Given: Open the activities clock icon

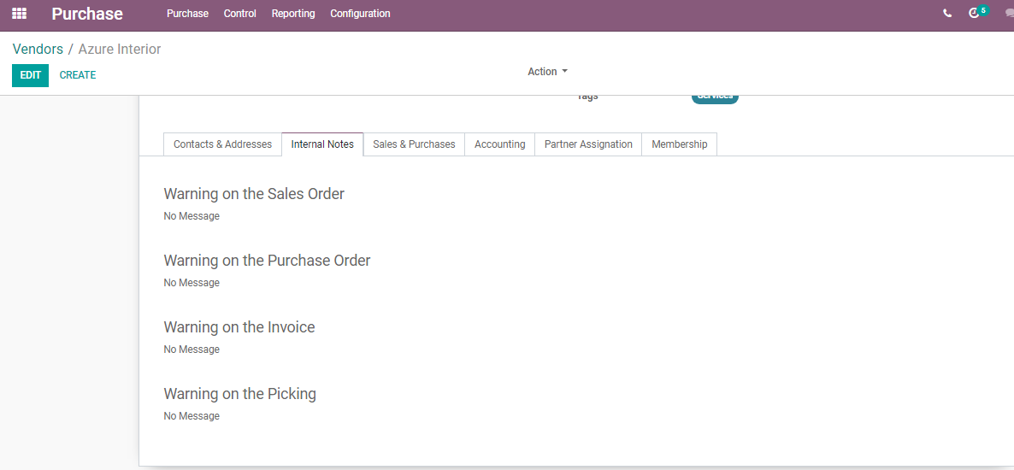Looking at the screenshot, I should 974,13.
